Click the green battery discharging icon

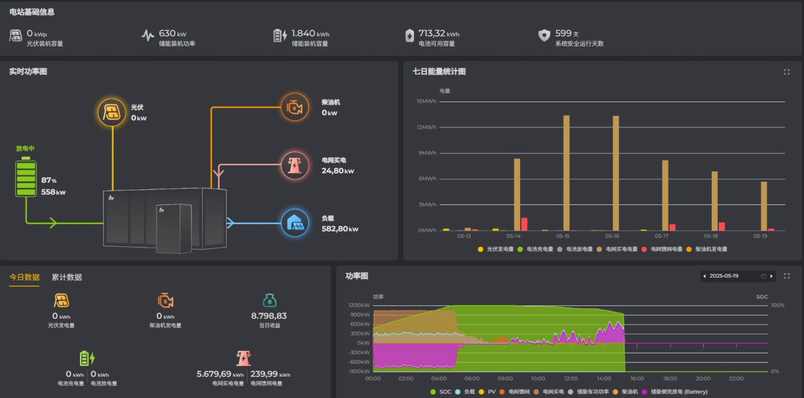(x=26, y=177)
